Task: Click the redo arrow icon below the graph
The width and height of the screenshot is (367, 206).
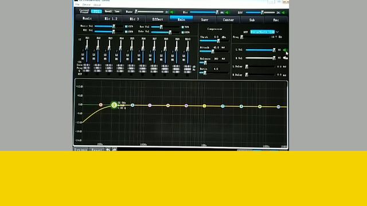Action: tap(114, 150)
